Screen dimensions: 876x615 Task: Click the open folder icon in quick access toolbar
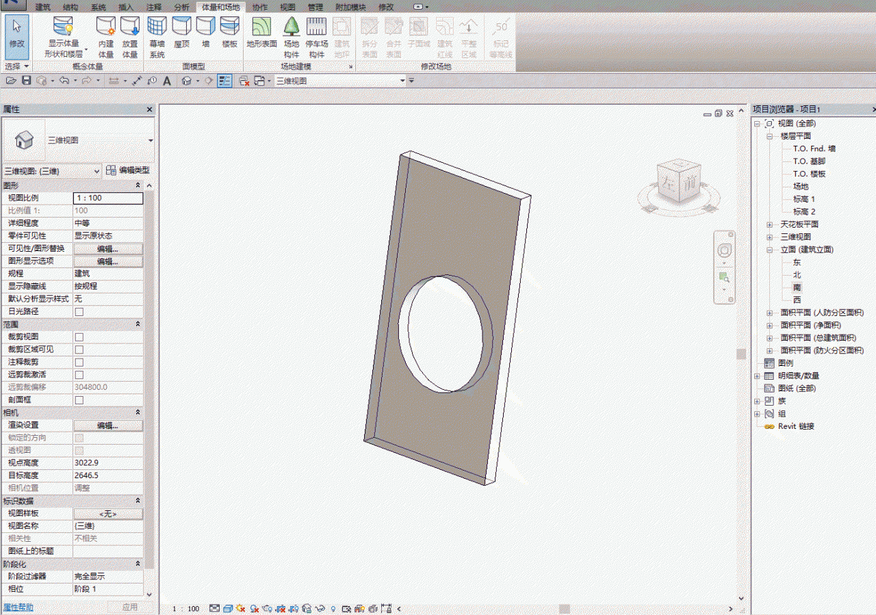(x=10, y=81)
